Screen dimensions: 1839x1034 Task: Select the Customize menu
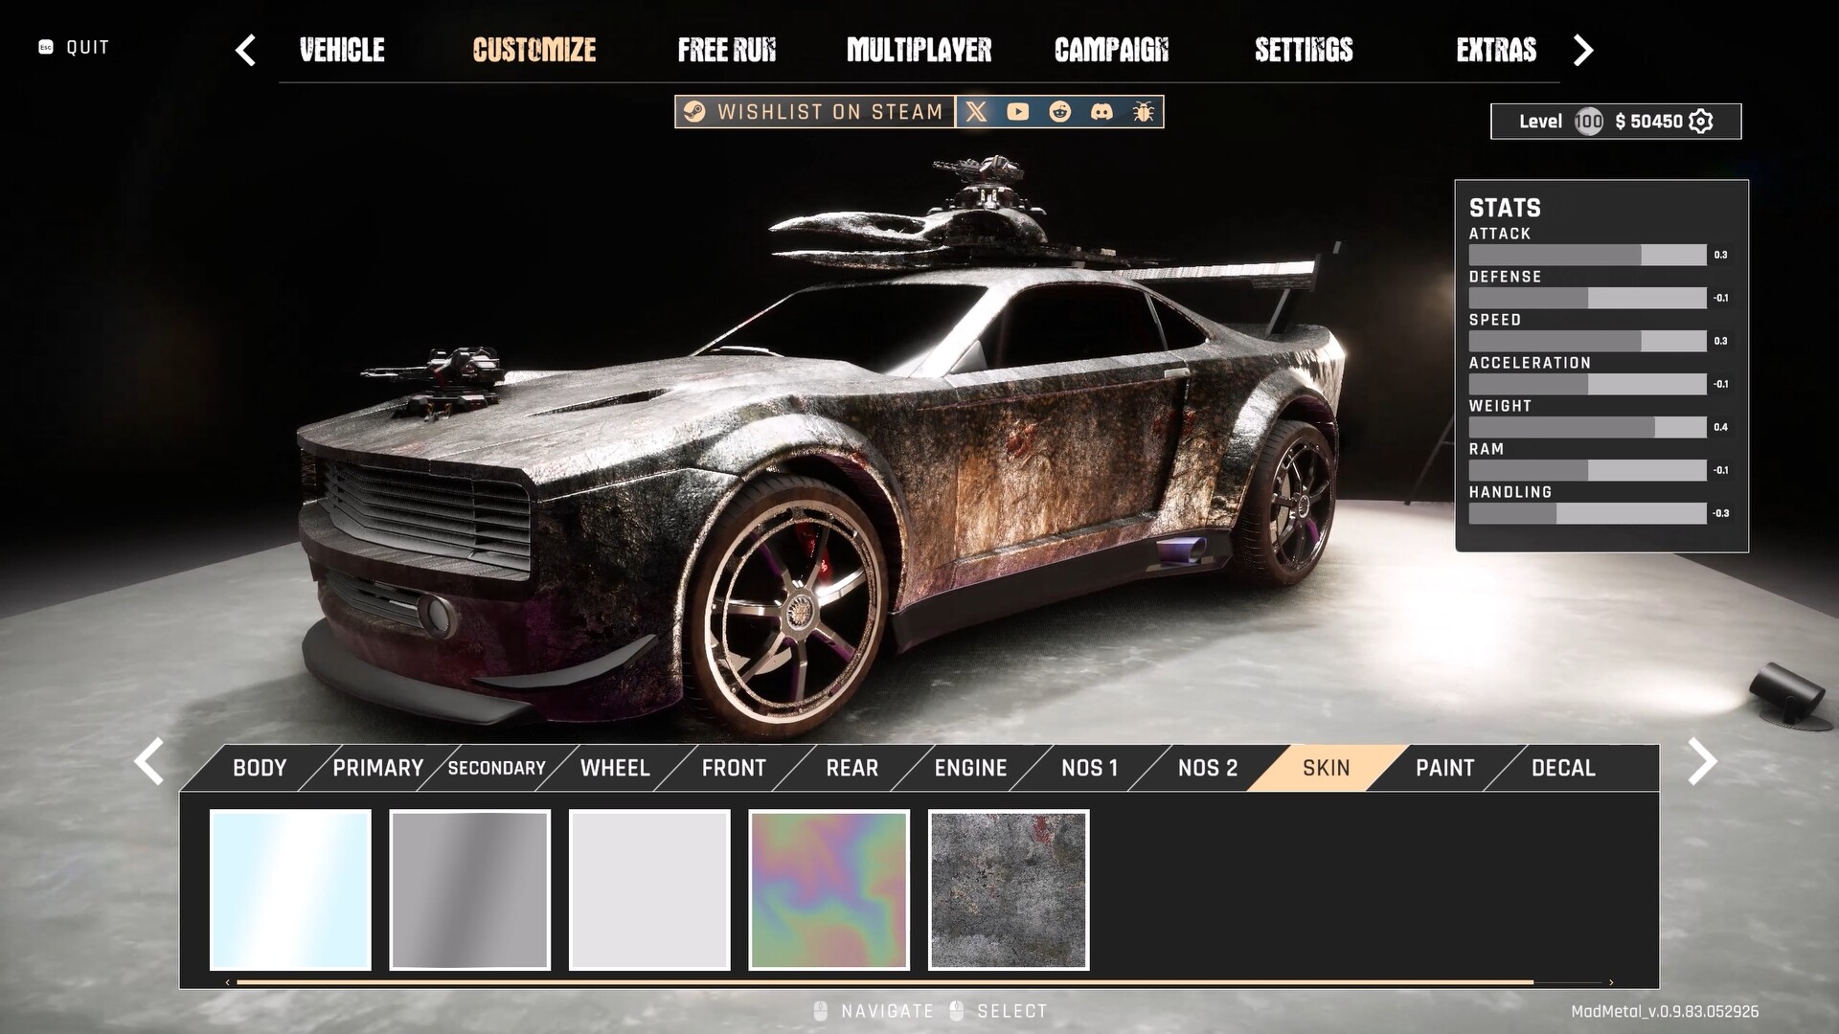(x=534, y=50)
